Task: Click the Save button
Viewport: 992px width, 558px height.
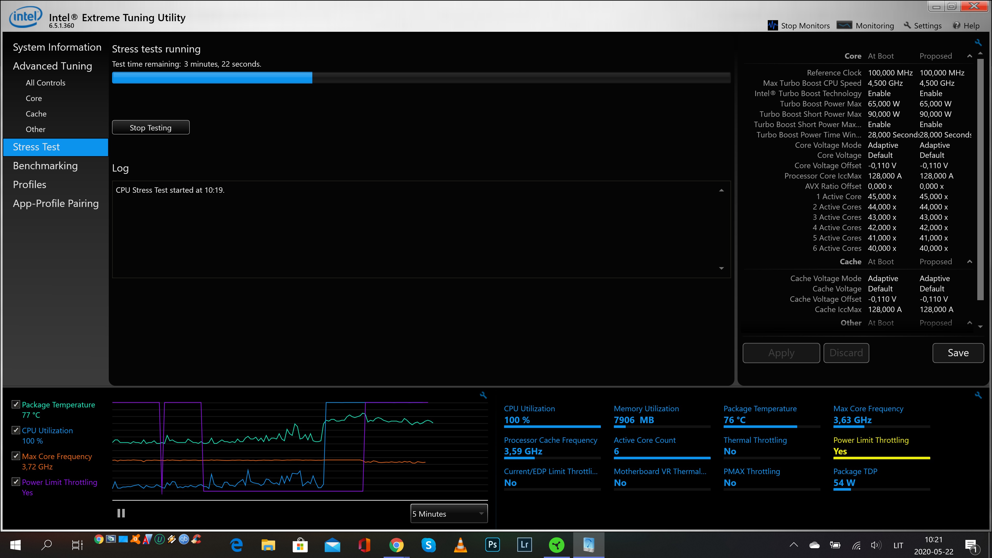Action: (958, 353)
